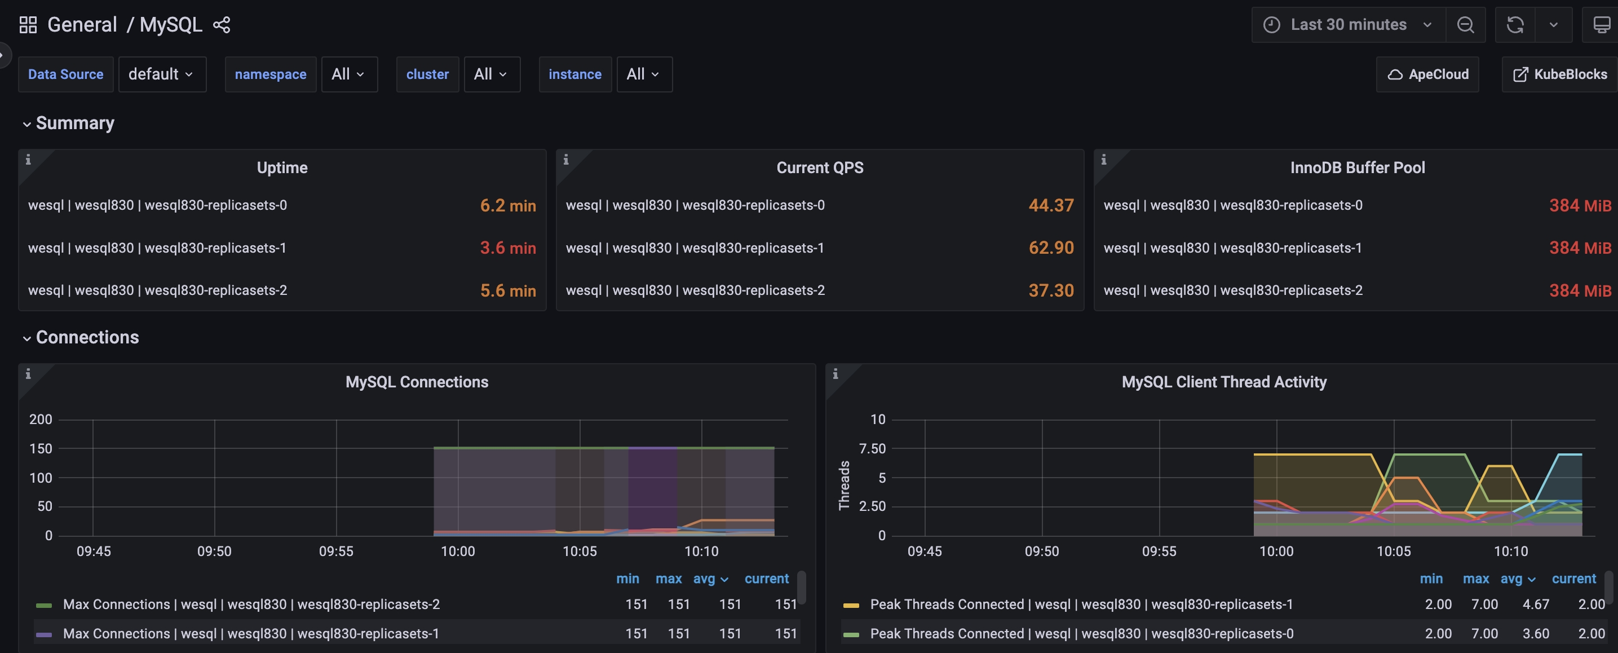Sort Thread Activity legend by avg

pos(1518,579)
